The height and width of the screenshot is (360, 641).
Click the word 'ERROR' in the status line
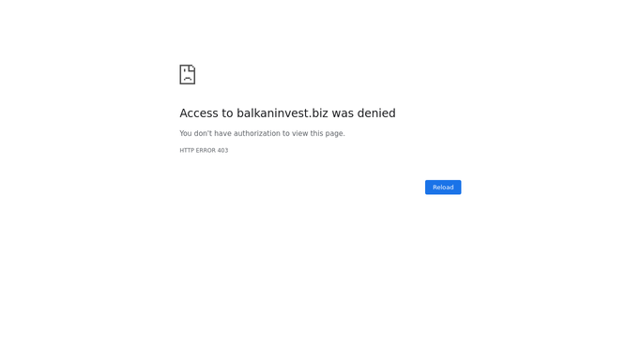coord(206,150)
